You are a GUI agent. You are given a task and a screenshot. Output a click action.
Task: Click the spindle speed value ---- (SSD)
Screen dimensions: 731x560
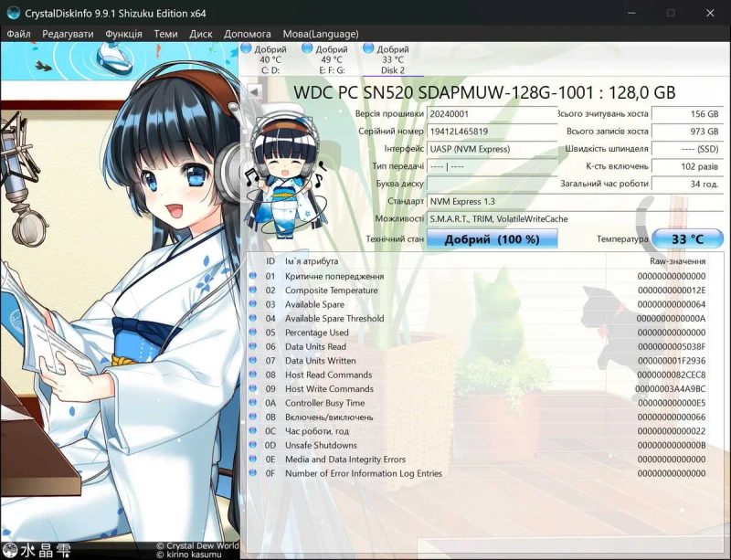click(687, 149)
